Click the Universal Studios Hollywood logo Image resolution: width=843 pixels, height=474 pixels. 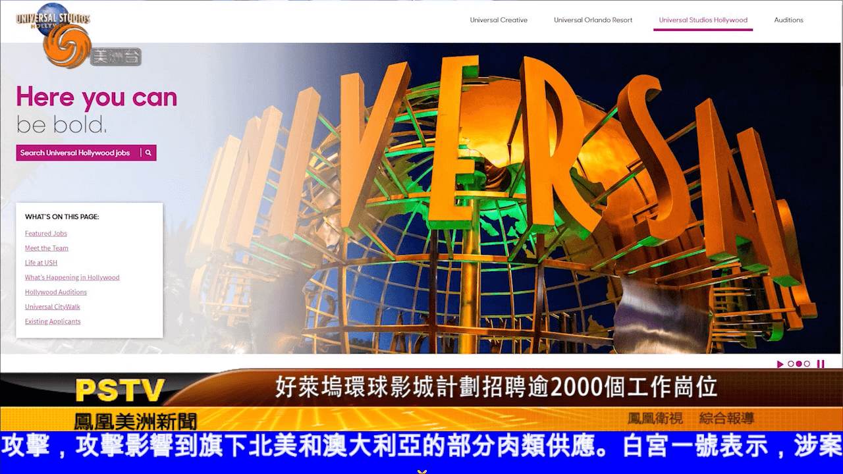[x=53, y=20]
